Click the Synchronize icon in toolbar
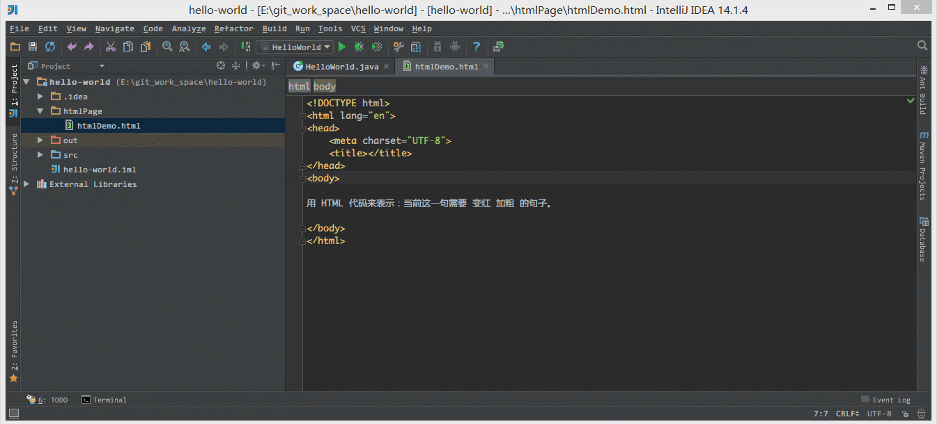This screenshot has width=937, height=424. point(50,47)
